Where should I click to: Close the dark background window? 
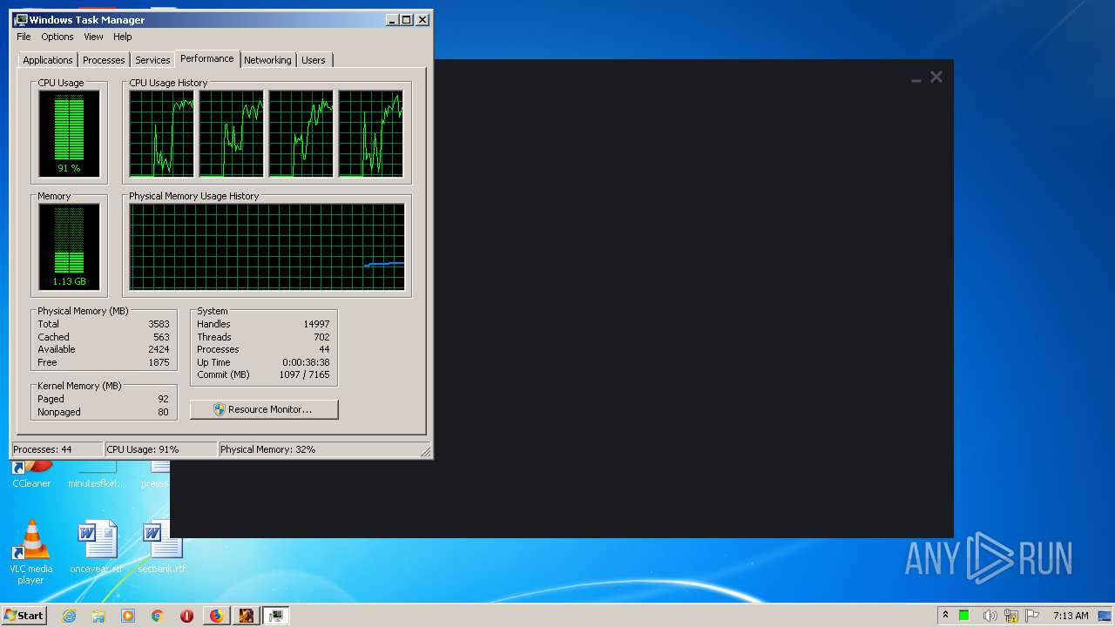coord(936,77)
